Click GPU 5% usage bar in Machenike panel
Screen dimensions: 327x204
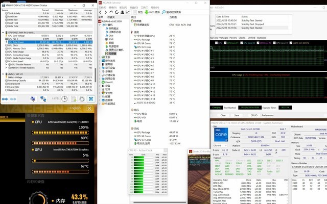60,161
